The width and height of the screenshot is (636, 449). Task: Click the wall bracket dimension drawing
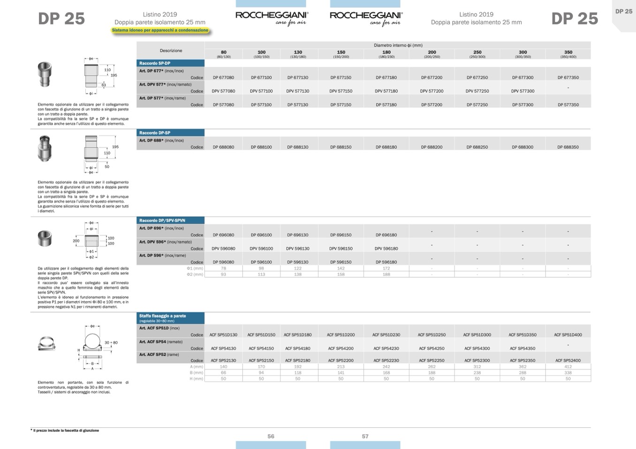pos(94,347)
